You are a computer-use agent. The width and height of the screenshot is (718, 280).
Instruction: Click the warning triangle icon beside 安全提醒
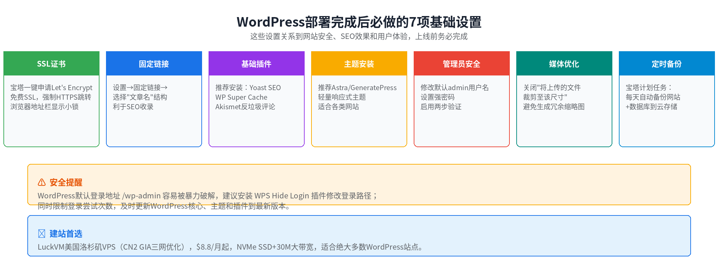(42, 182)
